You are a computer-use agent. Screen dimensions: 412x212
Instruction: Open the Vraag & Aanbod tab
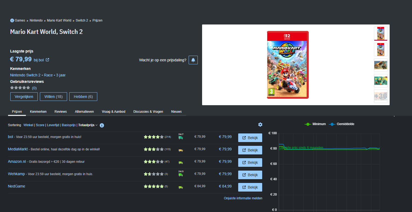(113, 112)
